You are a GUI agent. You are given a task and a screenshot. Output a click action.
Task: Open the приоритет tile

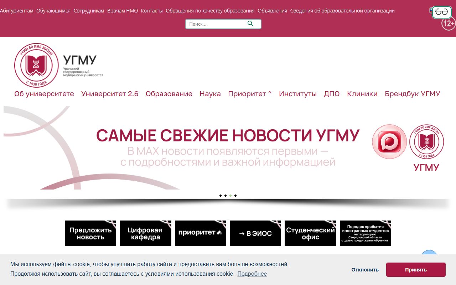pos(201,233)
